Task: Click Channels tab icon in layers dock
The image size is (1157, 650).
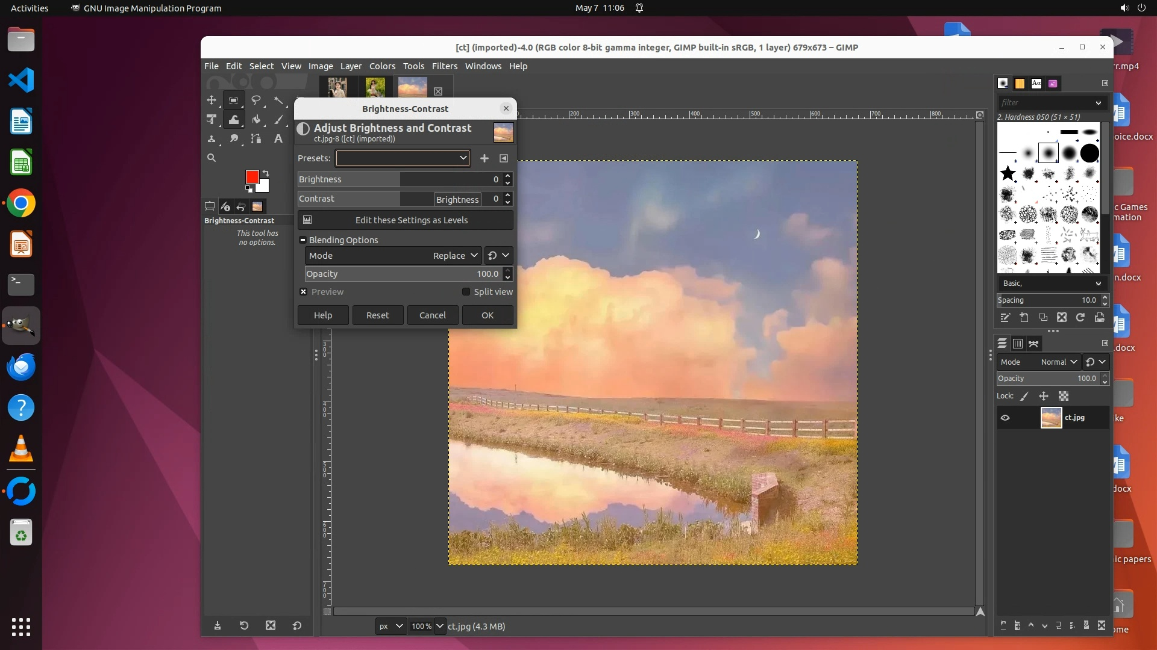Action: pyautogui.click(x=1018, y=344)
